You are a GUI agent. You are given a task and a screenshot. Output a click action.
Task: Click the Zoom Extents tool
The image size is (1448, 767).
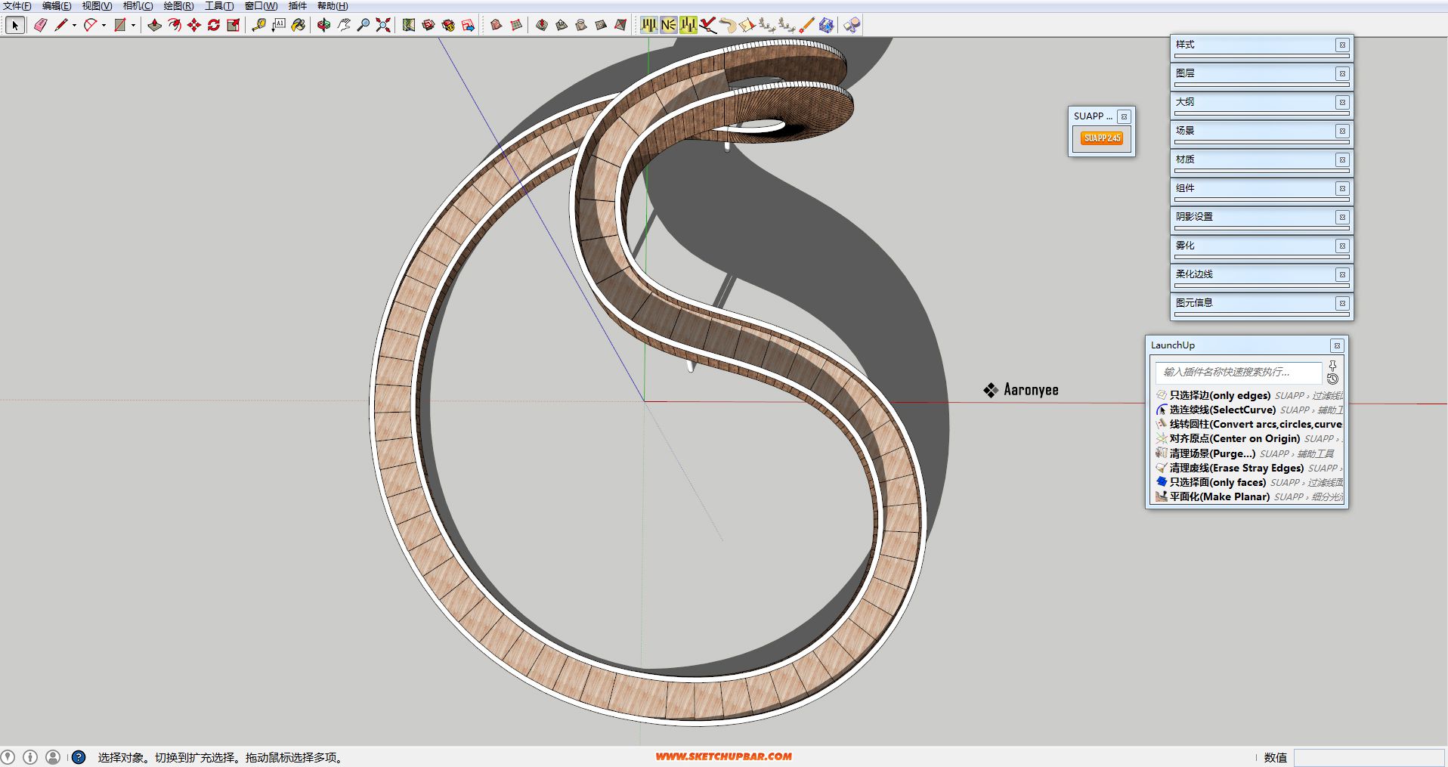tap(383, 25)
